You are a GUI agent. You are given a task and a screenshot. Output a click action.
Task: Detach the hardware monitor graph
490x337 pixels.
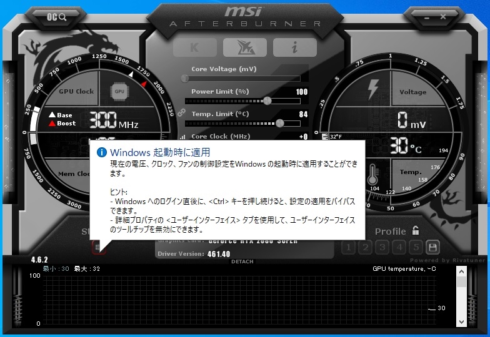pos(242,261)
